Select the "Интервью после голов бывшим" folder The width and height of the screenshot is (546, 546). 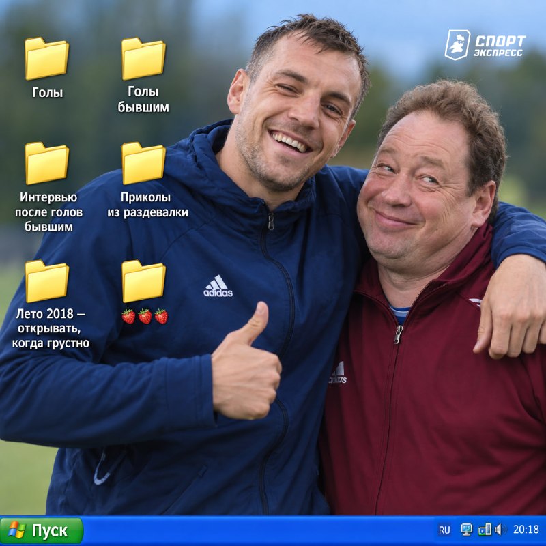pyautogui.click(x=46, y=163)
